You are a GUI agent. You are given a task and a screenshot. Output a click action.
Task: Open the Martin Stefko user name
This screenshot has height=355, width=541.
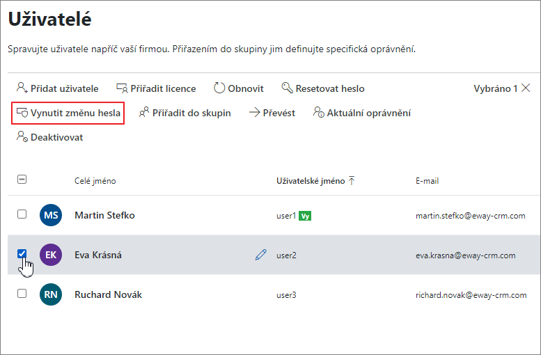[104, 215]
